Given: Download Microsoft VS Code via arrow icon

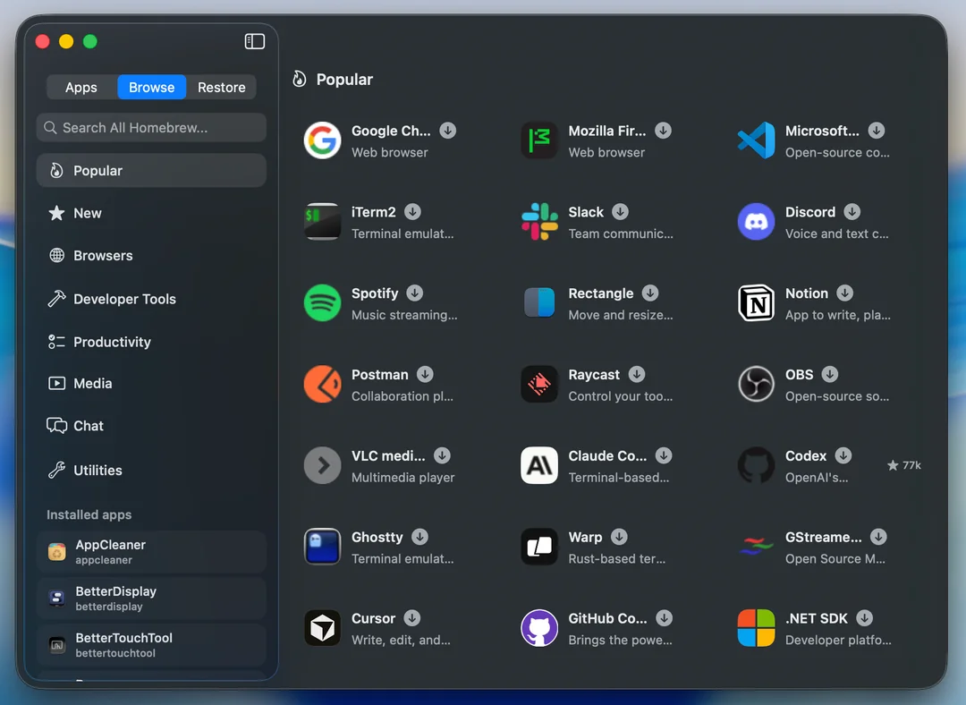Looking at the screenshot, I should click(x=876, y=131).
